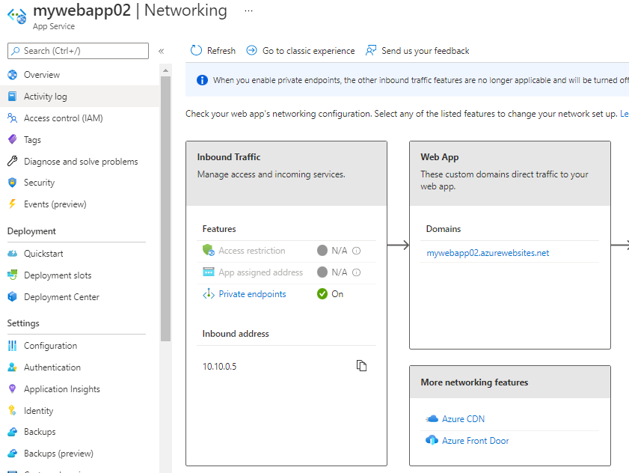Open the ellipsis menu beside Networking title
This screenshot has width=629, height=473.
(249, 11)
